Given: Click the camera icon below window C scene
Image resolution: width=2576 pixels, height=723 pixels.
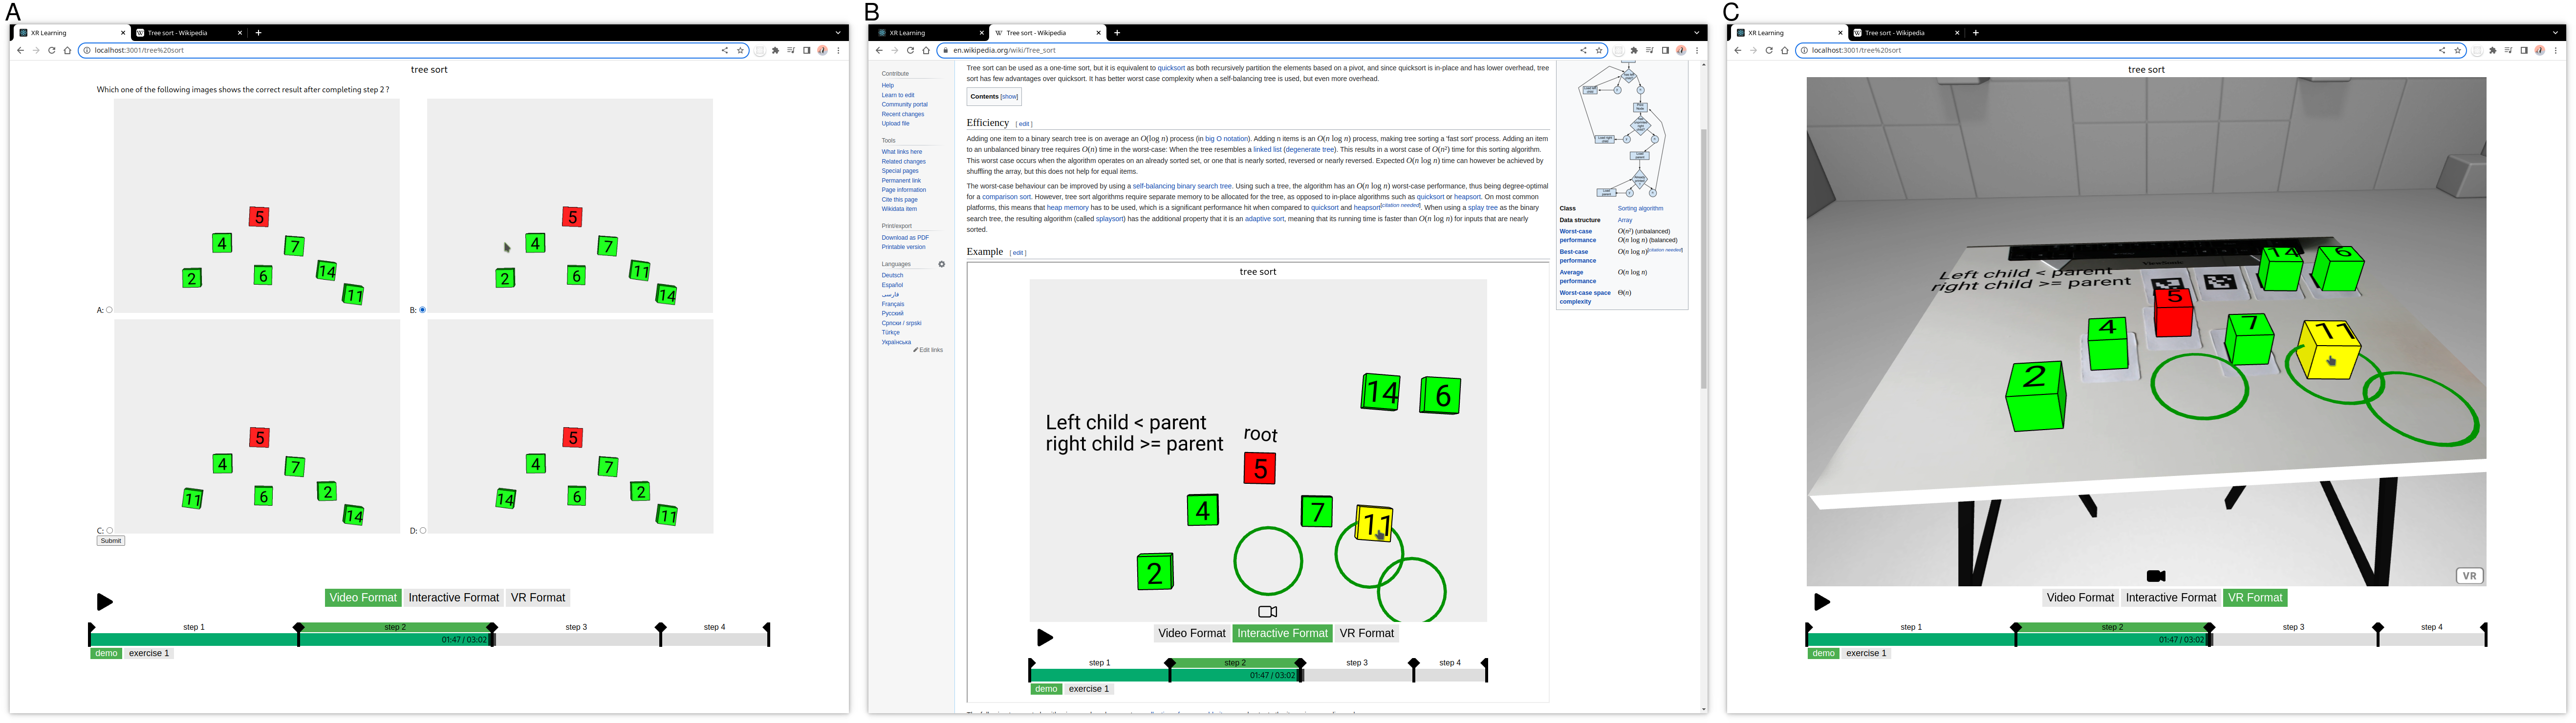Looking at the screenshot, I should point(2156,575).
